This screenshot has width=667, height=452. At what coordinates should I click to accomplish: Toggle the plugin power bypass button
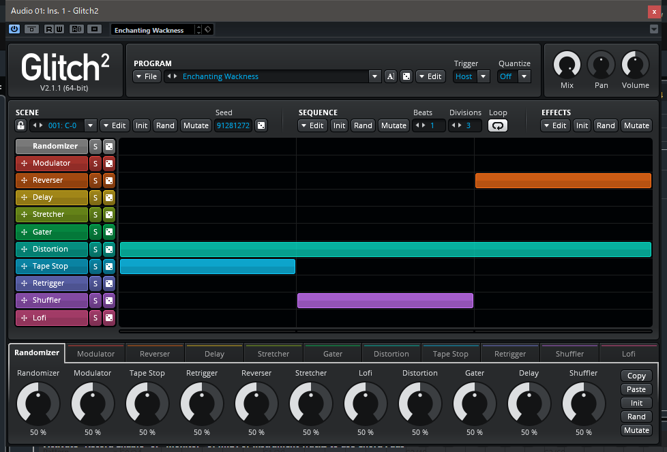pyautogui.click(x=14, y=29)
